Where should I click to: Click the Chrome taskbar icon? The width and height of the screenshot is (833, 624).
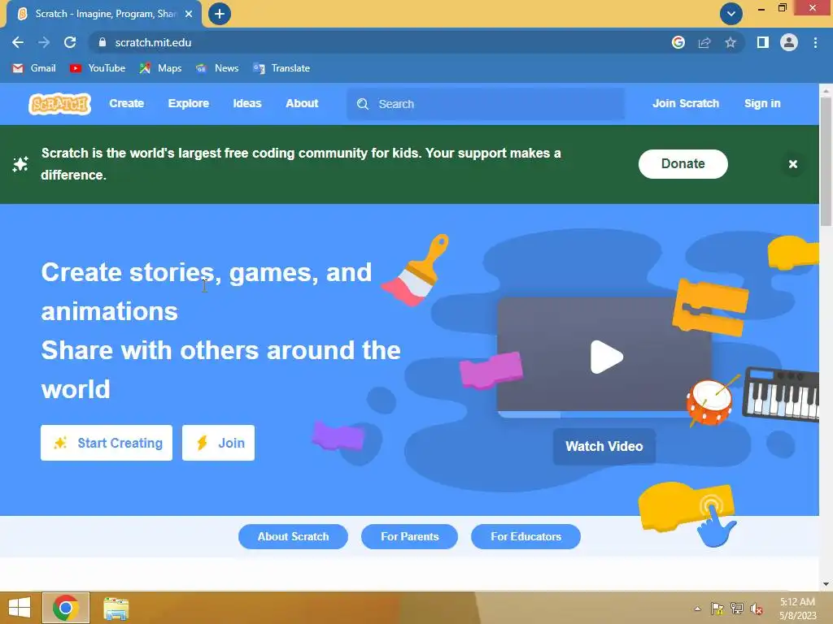[x=66, y=608]
